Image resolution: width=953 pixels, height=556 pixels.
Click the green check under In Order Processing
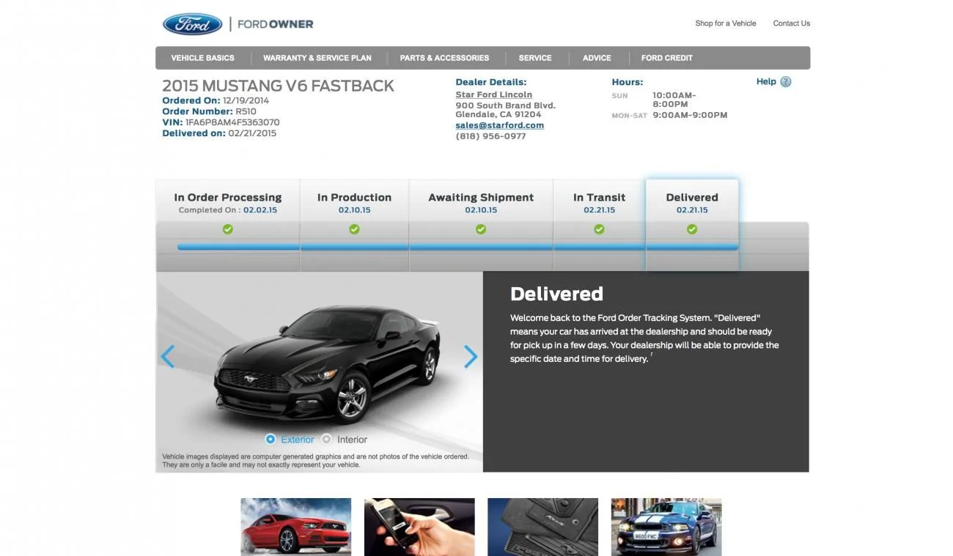click(228, 229)
